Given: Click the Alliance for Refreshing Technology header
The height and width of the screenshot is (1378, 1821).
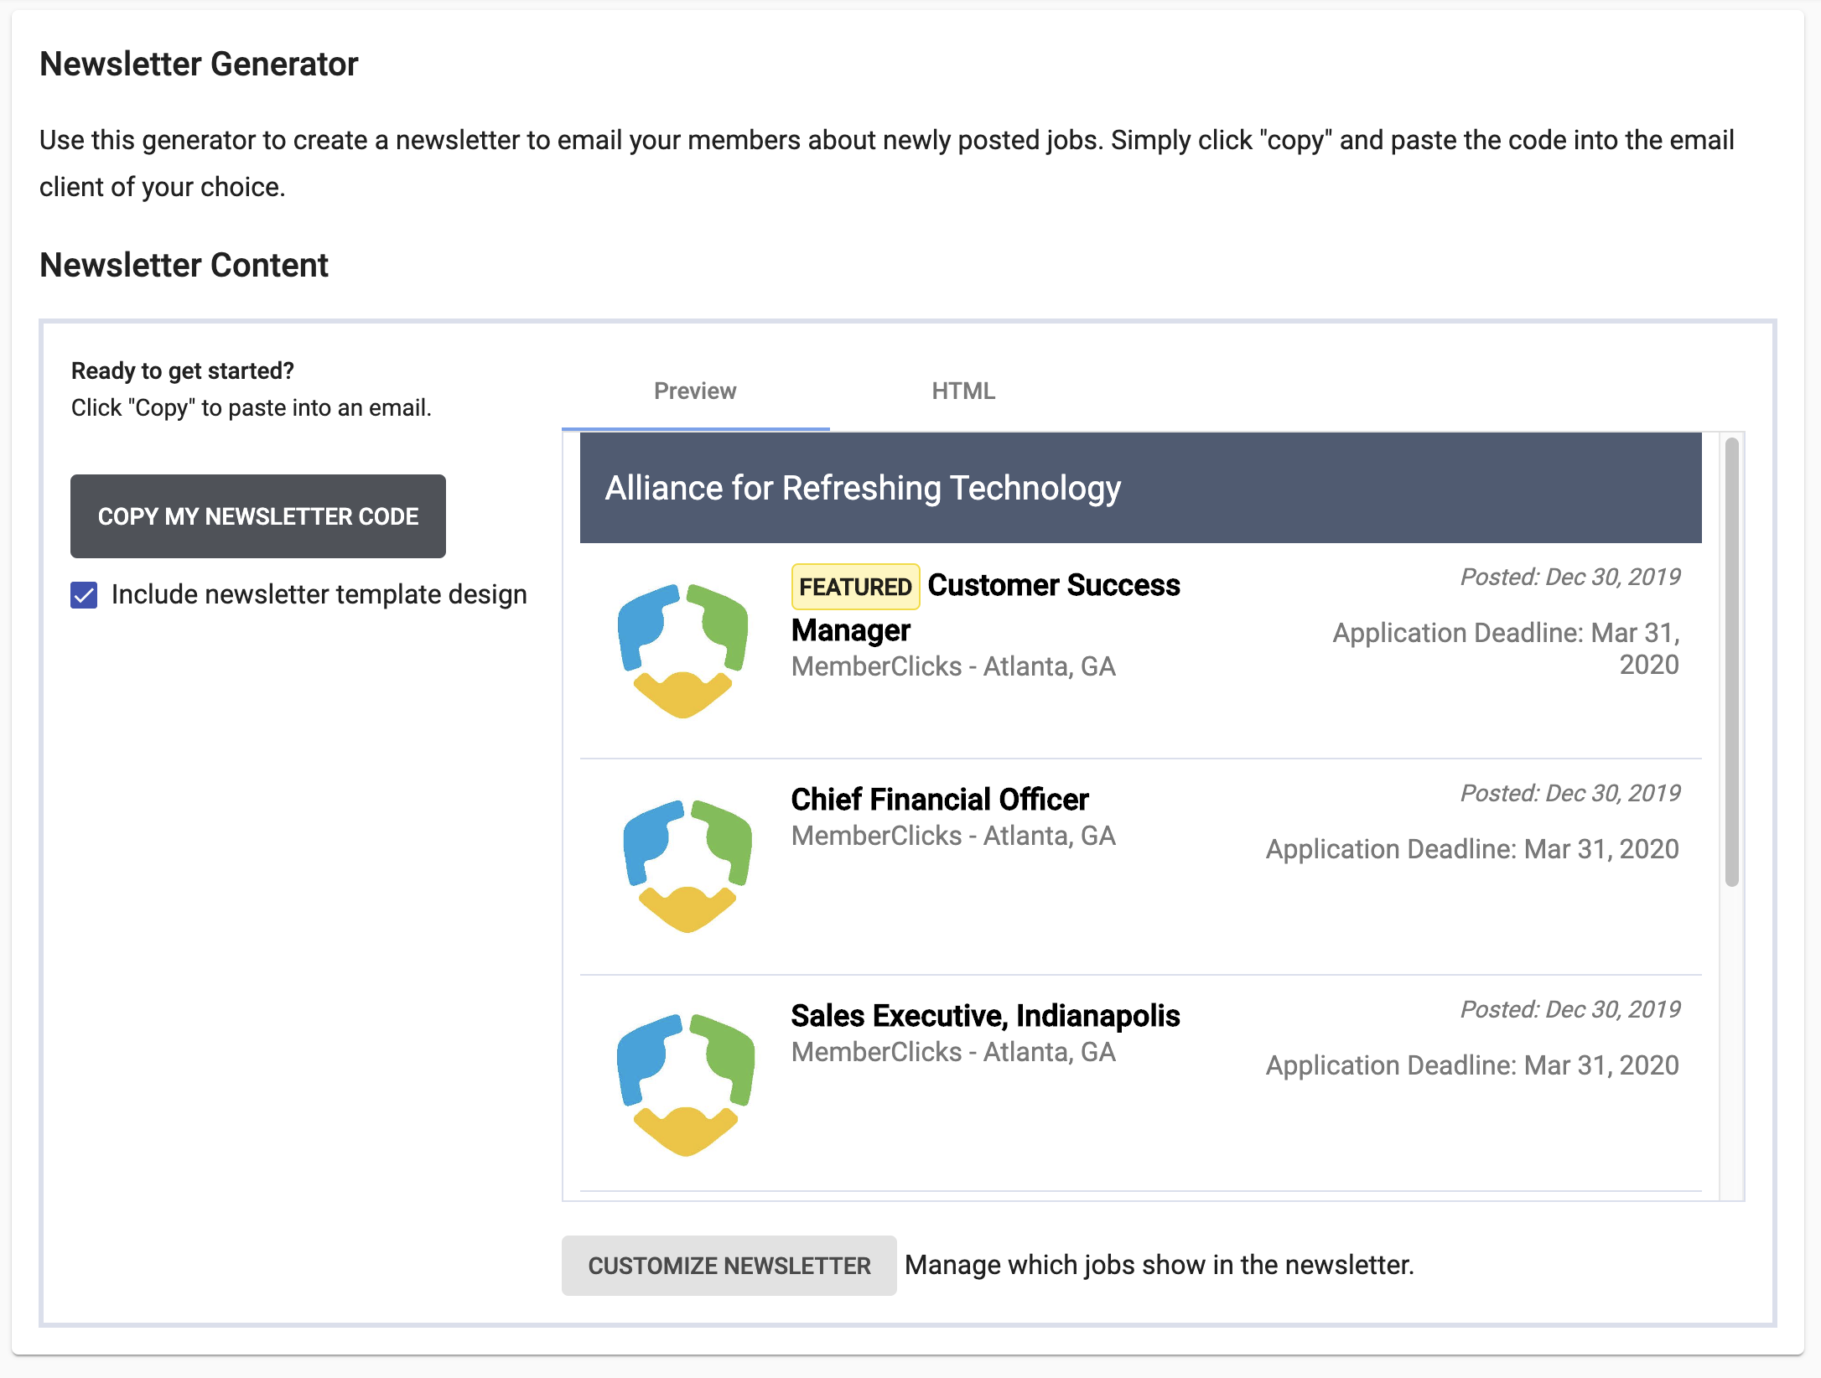Looking at the screenshot, I should tap(1141, 488).
